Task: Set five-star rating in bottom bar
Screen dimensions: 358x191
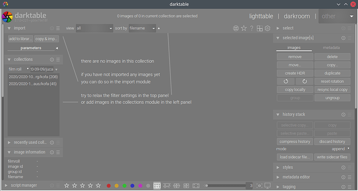Action: [98, 185]
